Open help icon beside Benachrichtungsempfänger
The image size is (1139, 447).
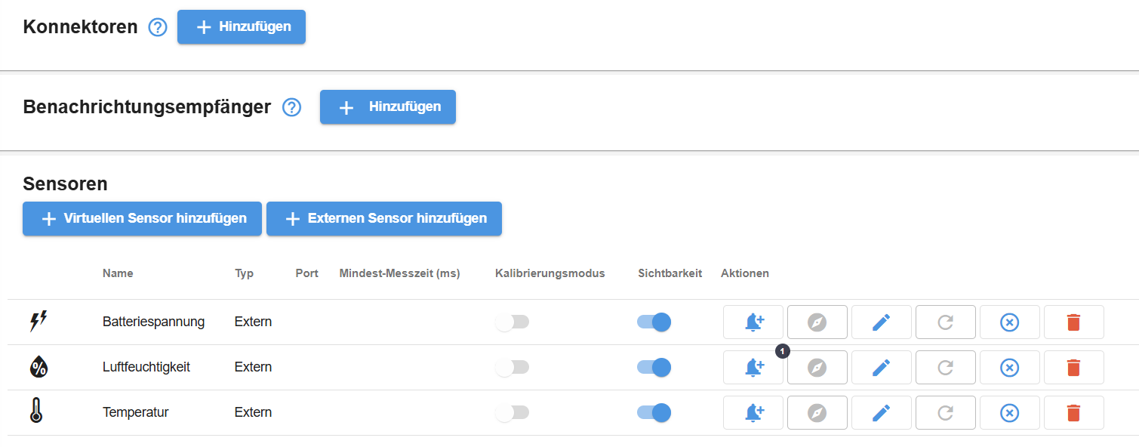pos(291,107)
